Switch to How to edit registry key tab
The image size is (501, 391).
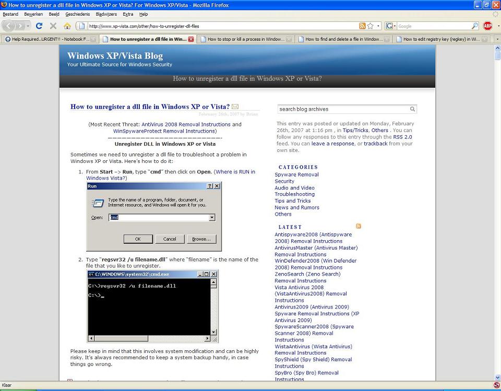(x=442, y=39)
